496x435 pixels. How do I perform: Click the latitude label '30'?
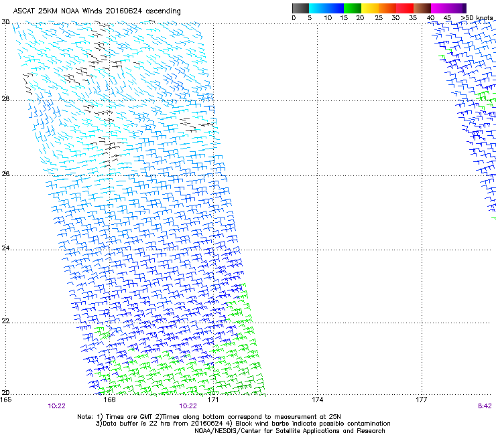pos(5,22)
